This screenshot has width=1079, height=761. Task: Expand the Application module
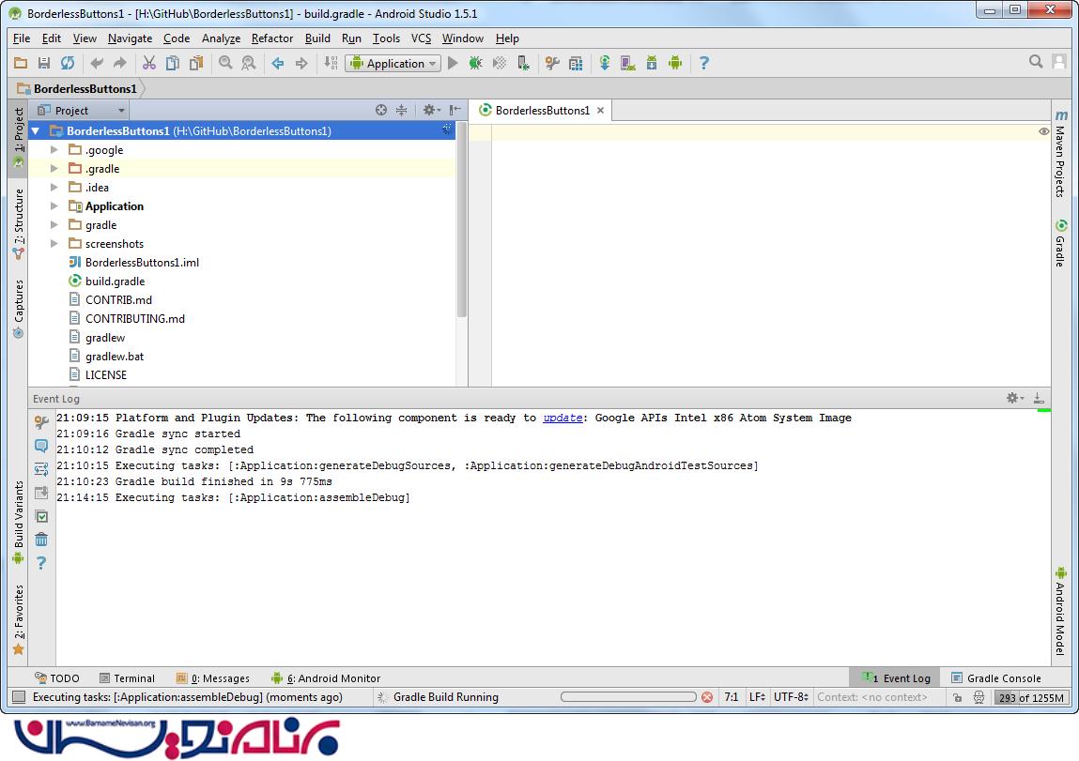54,205
